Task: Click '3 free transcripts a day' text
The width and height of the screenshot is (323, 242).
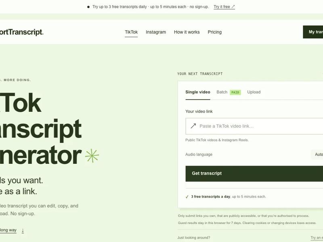Action: click(x=210, y=197)
